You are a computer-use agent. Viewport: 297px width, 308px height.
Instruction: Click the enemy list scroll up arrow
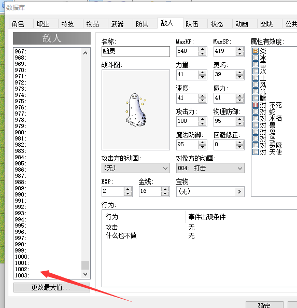(85, 53)
